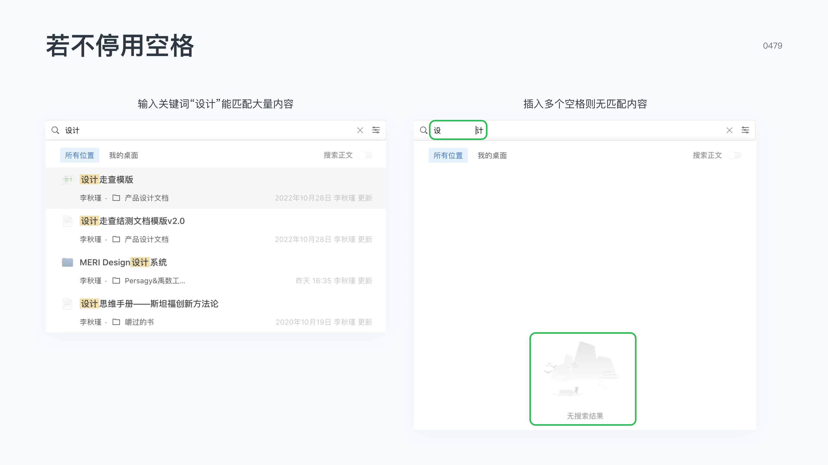Click the spreadsheet icon beside 设计走查模版
The image size is (828, 465).
[68, 179]
